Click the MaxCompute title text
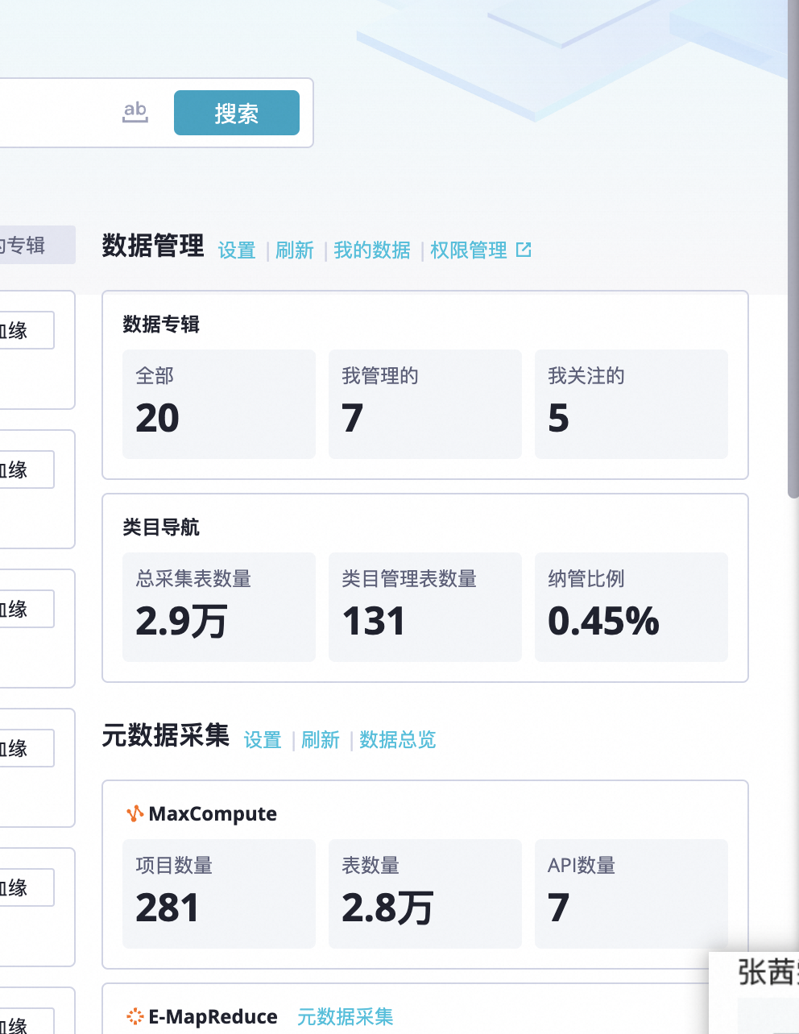The image size is (799, 1034). [213, 814]
